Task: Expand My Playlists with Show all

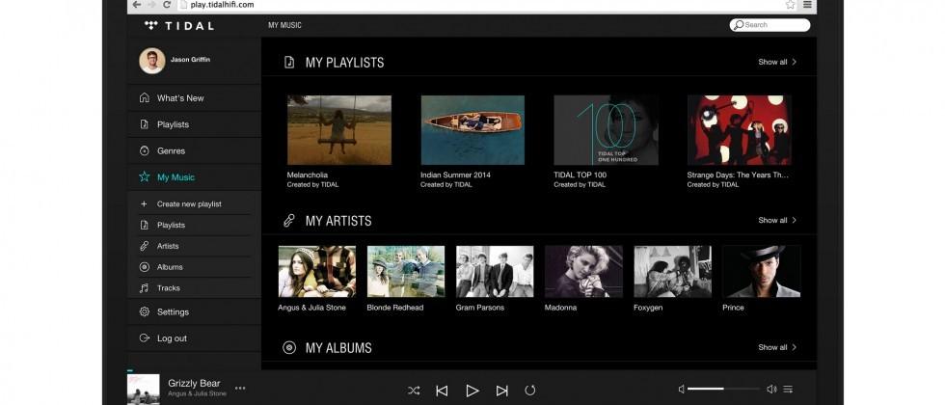Action: click(777, 62)
